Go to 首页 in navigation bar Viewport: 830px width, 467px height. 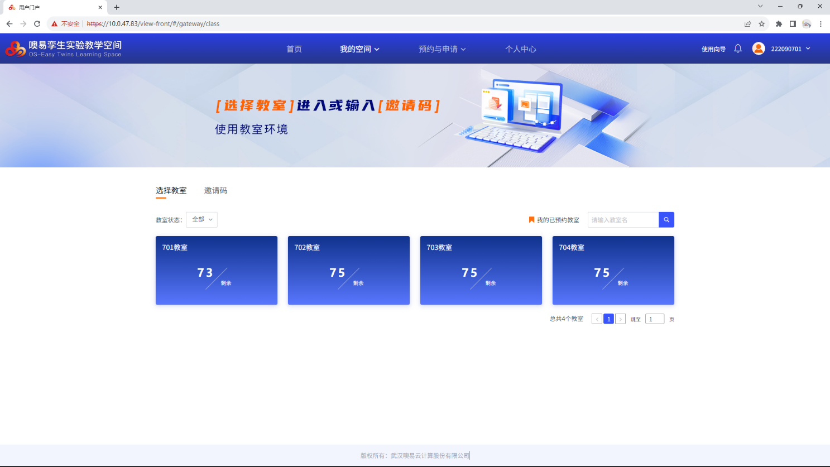[294, 49]
